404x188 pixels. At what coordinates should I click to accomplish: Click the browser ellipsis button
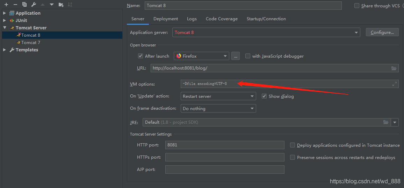tap(236, 56)
